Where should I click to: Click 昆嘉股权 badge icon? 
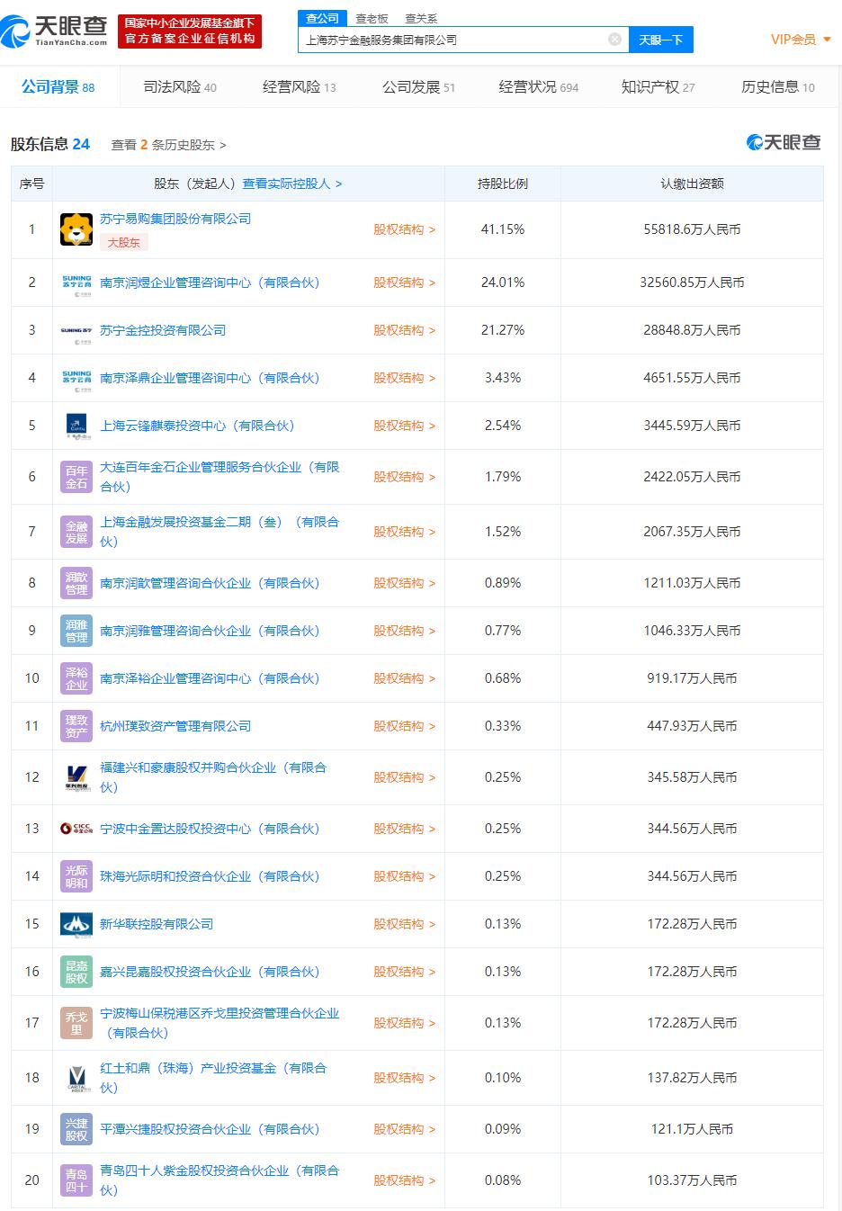76,972
